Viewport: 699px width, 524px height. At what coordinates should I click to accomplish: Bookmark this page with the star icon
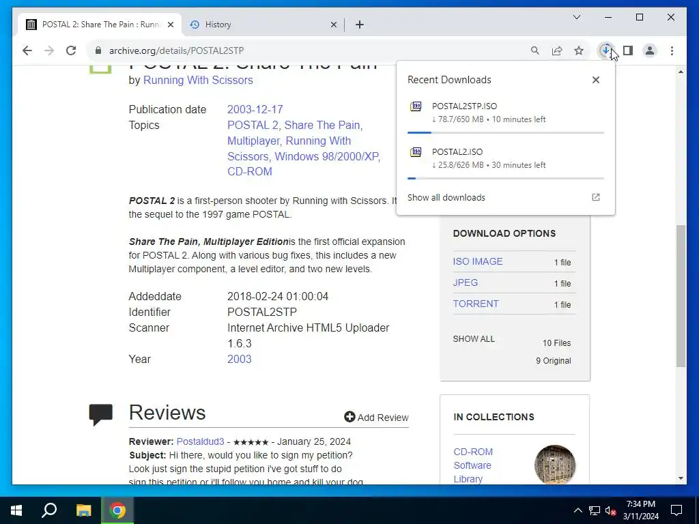point(579,50)
